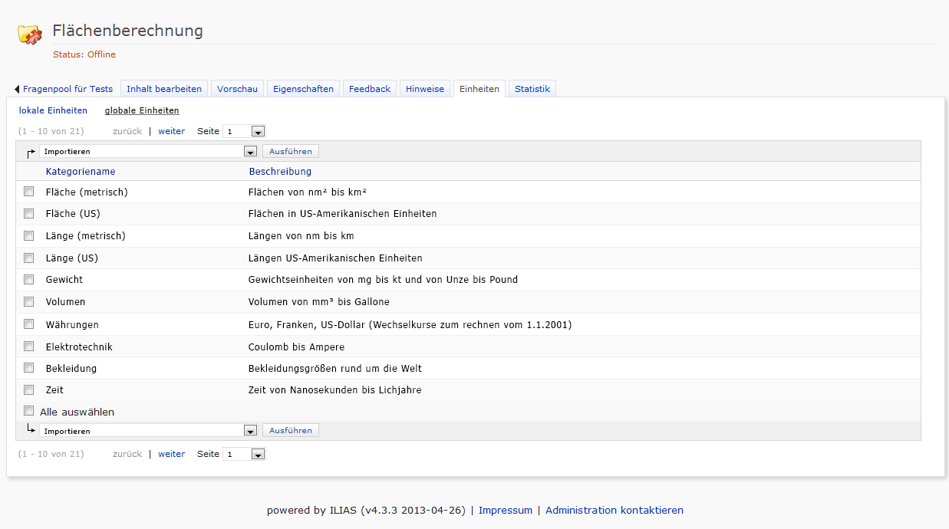Open the bottom Importieren action dropdown
This screenshot has width=949, height=529.
pos(148,431)
